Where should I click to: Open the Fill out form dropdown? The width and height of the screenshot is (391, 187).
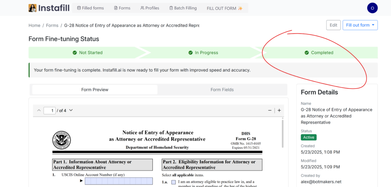point(360,25)
